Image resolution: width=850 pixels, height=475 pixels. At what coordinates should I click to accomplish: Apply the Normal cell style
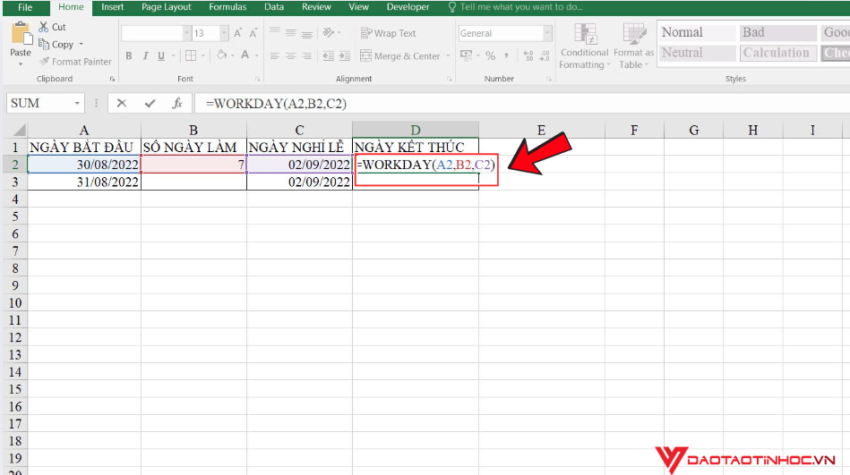(697, 32)
